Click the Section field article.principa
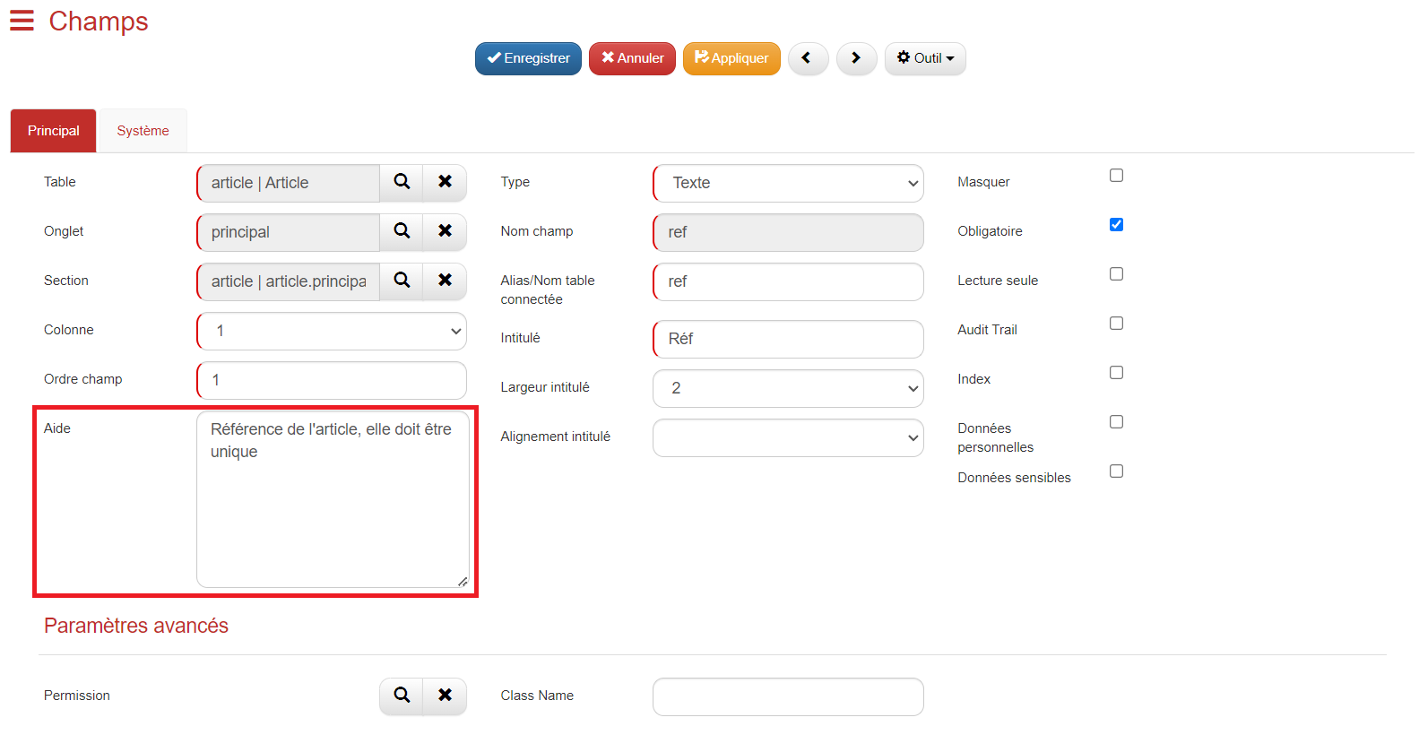 click(x=288, y=281)
